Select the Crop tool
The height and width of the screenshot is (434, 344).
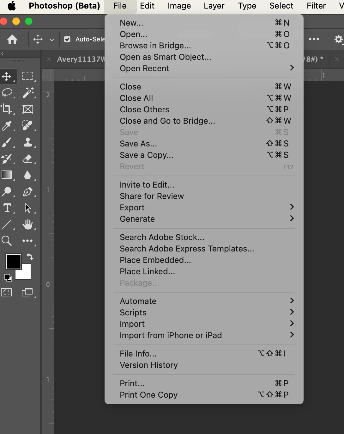[x=7, y=109]
